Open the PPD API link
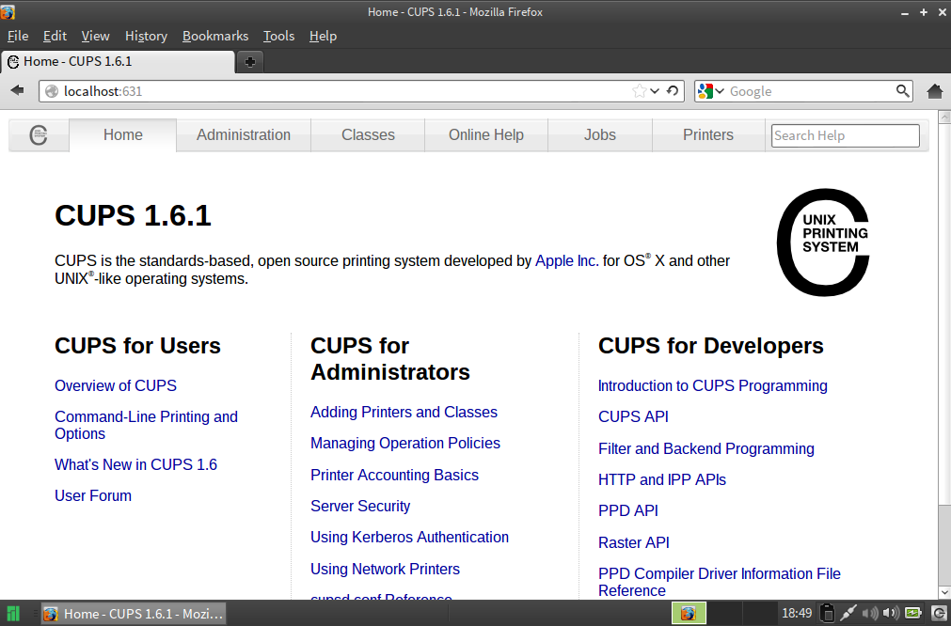951x626 pixels. click(627, 510)
